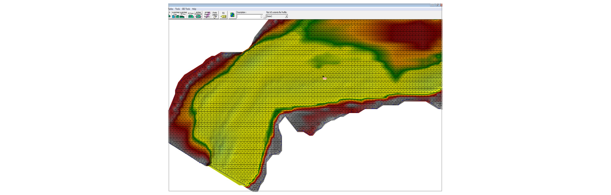The image size is (611, 195).
Task: Open the Tables menu
Action: (x=171, y=9)
